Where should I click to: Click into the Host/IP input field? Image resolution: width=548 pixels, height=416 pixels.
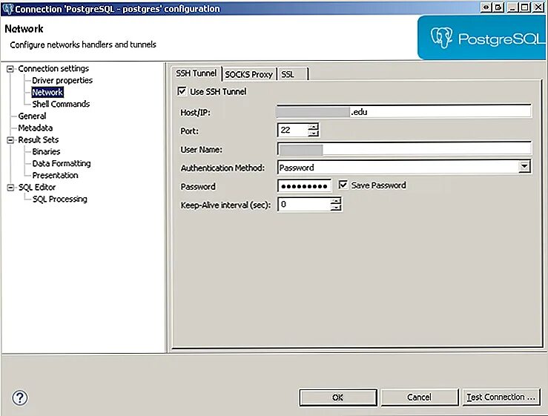pyautogui.click(x=403, y=112)
